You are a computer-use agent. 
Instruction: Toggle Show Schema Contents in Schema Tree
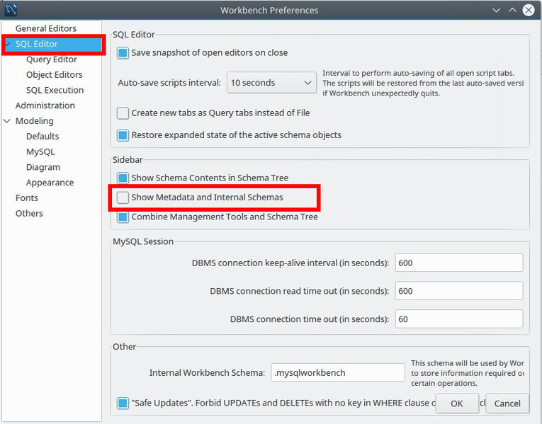(123, 178)
